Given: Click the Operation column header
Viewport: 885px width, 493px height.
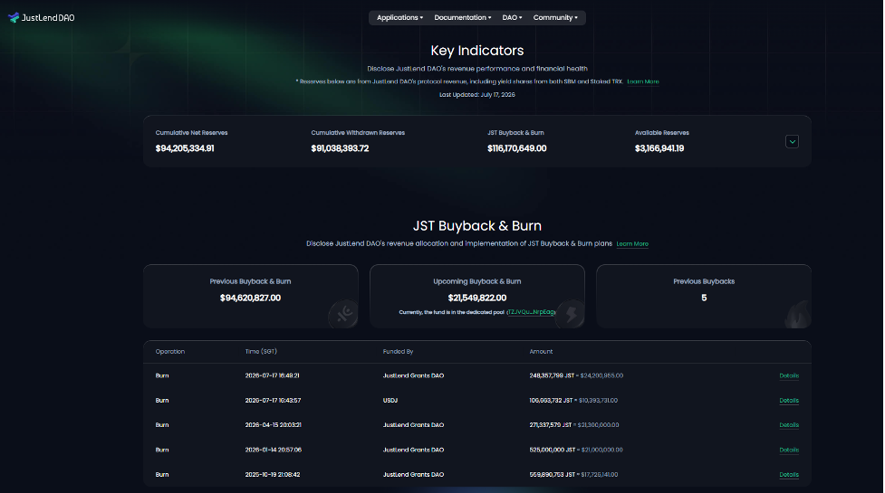Looking at the screenshot, I should 170,352.
